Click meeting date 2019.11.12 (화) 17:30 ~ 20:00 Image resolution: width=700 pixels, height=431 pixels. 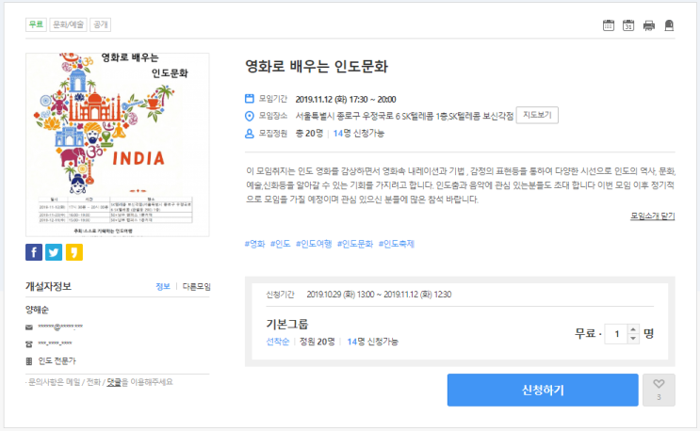(x=346, y=100)
